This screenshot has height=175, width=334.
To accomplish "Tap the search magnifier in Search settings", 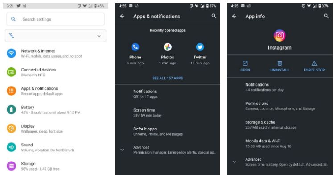I will (x=13, y=19).
